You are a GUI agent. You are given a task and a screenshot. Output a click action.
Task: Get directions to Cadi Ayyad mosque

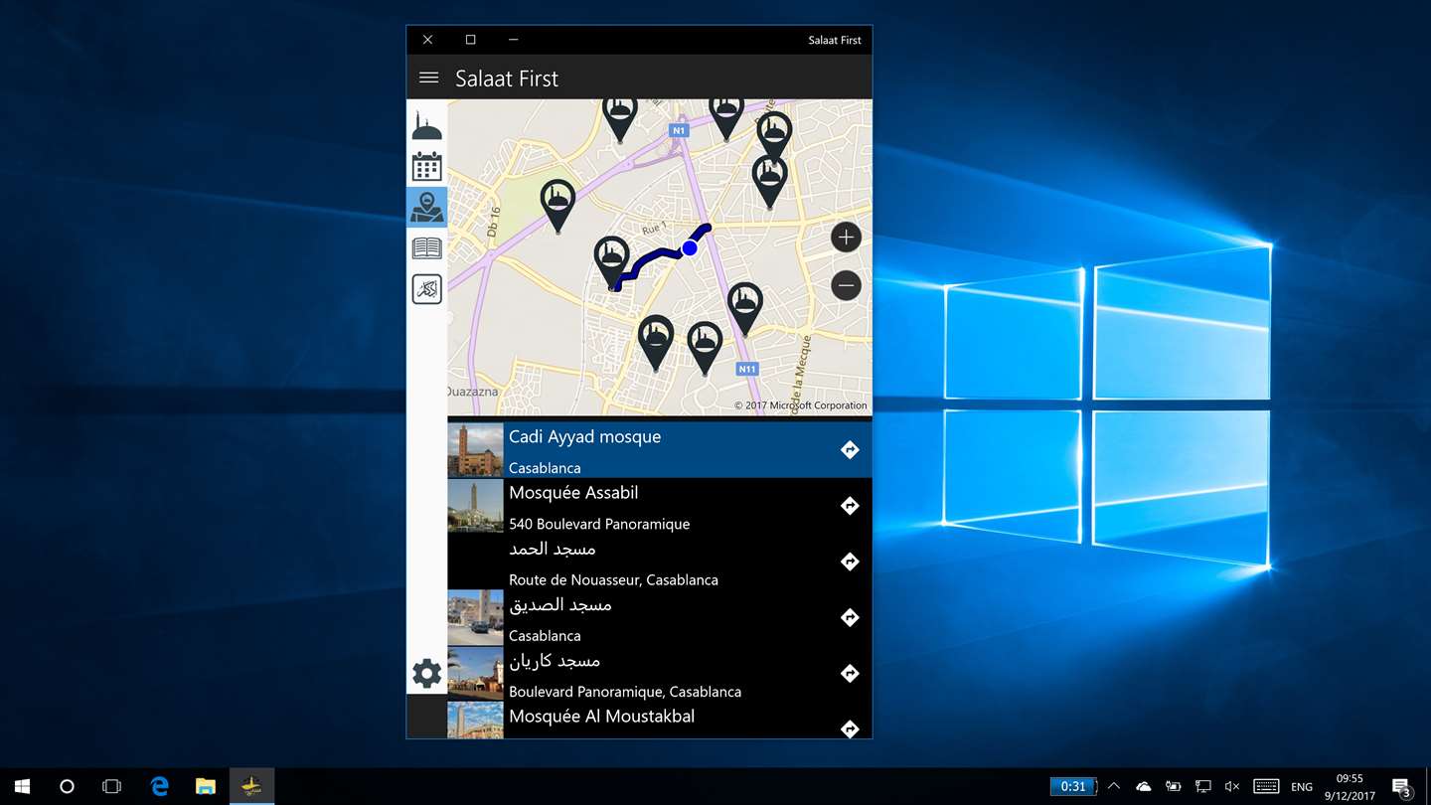point(850,450)
